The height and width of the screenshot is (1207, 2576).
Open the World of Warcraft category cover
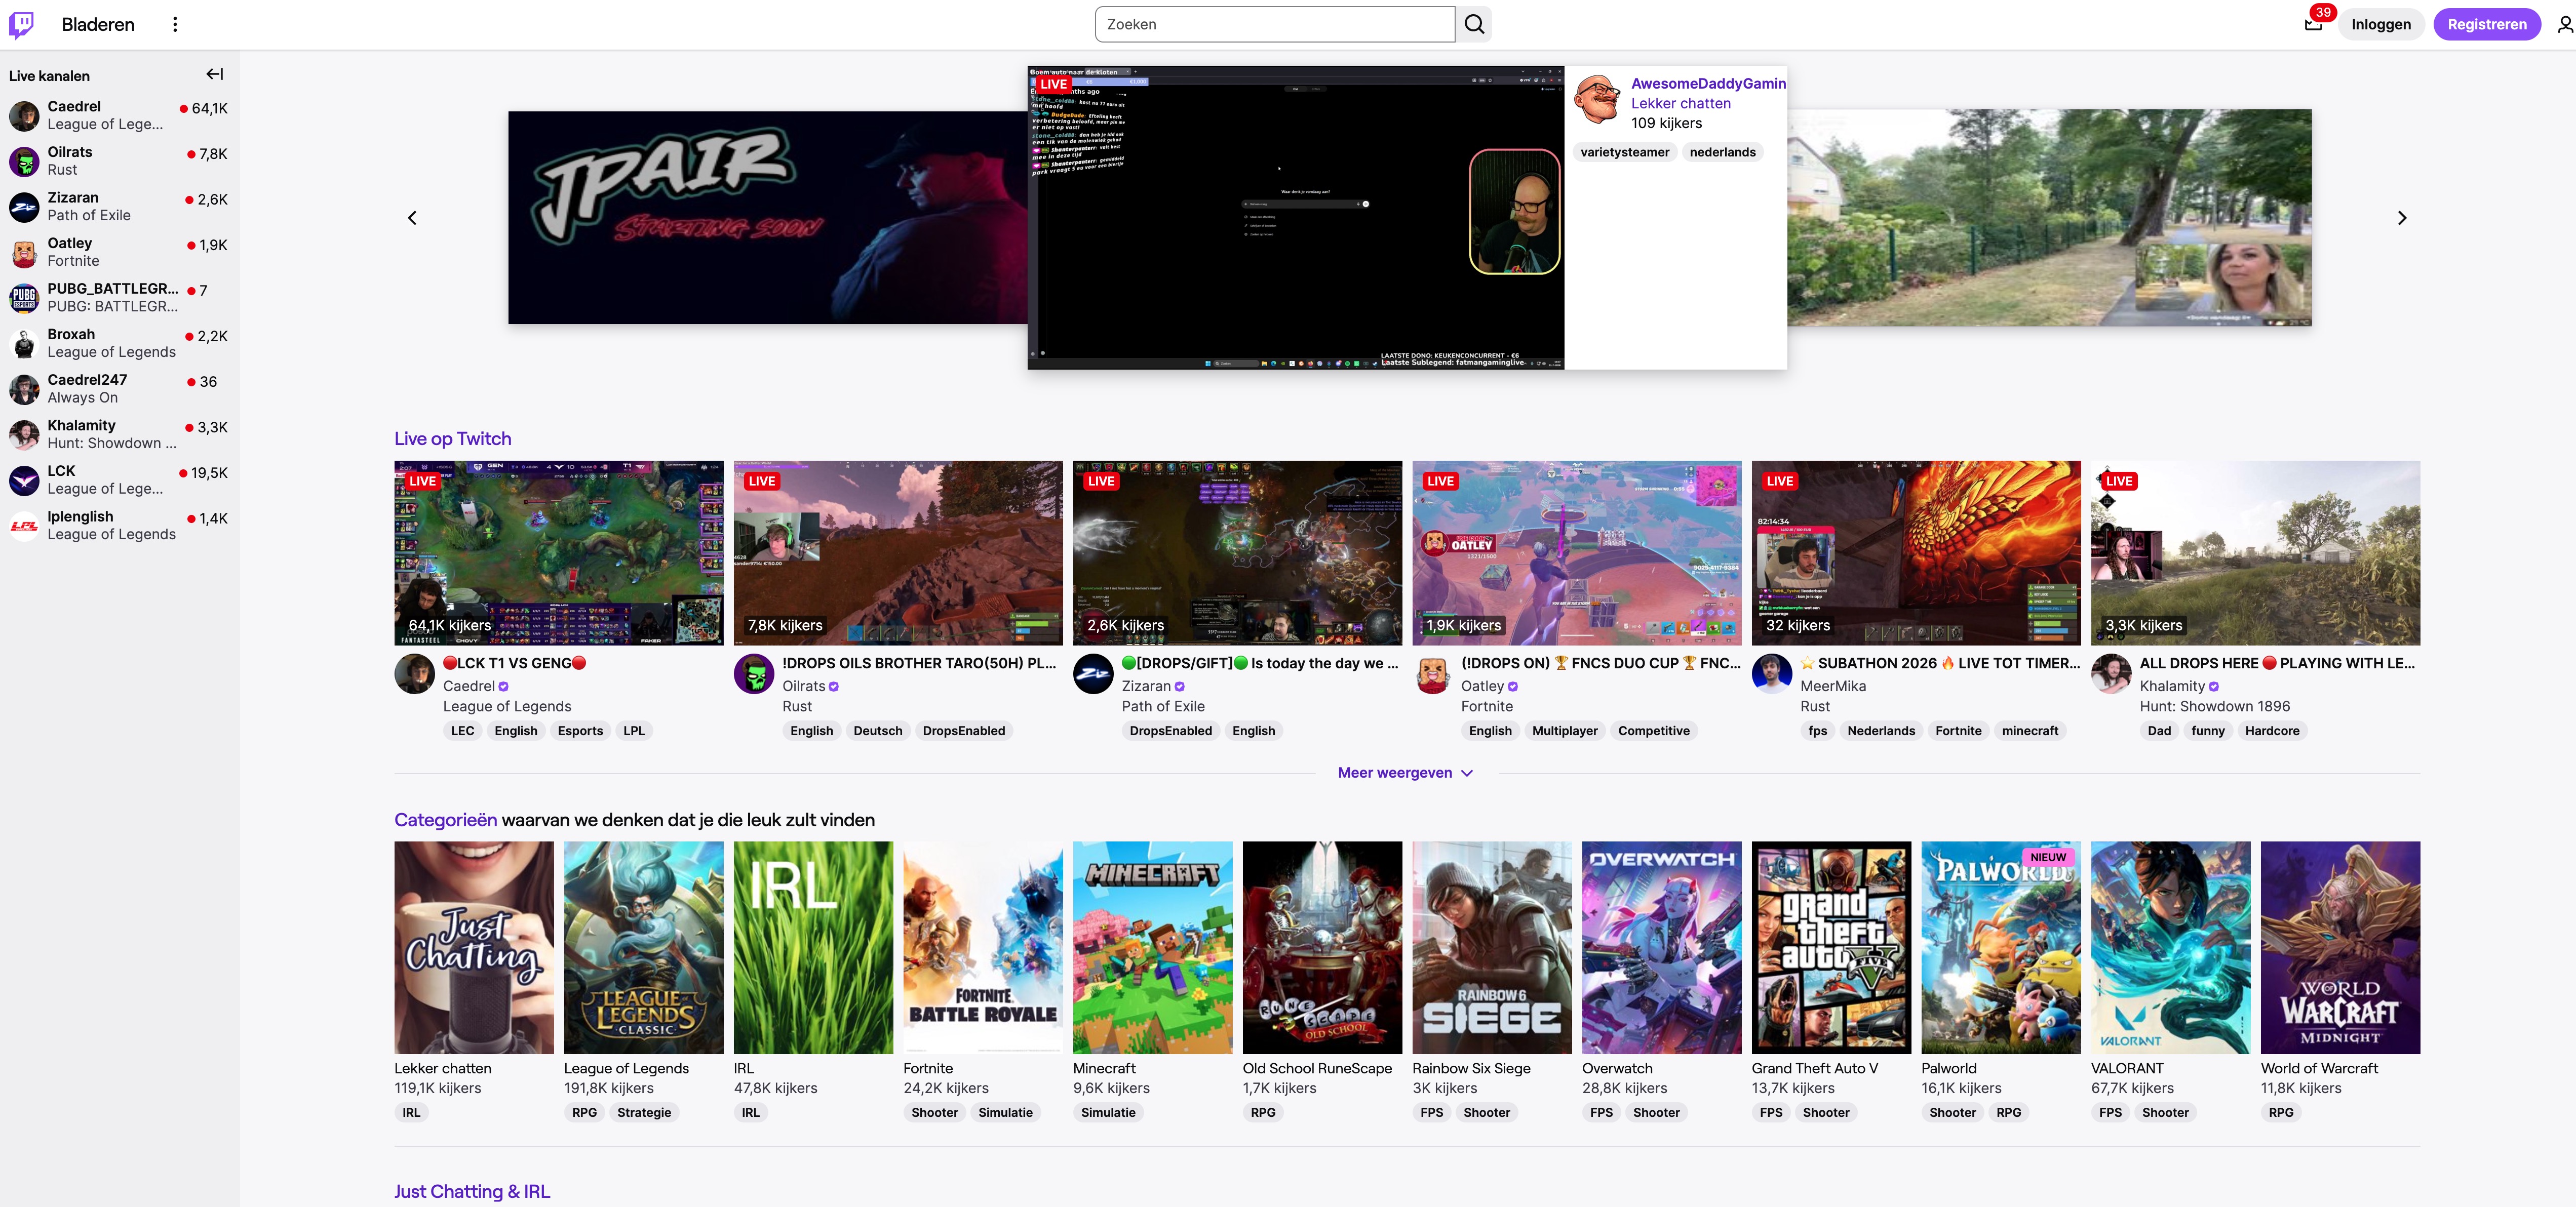[2341, 947]
